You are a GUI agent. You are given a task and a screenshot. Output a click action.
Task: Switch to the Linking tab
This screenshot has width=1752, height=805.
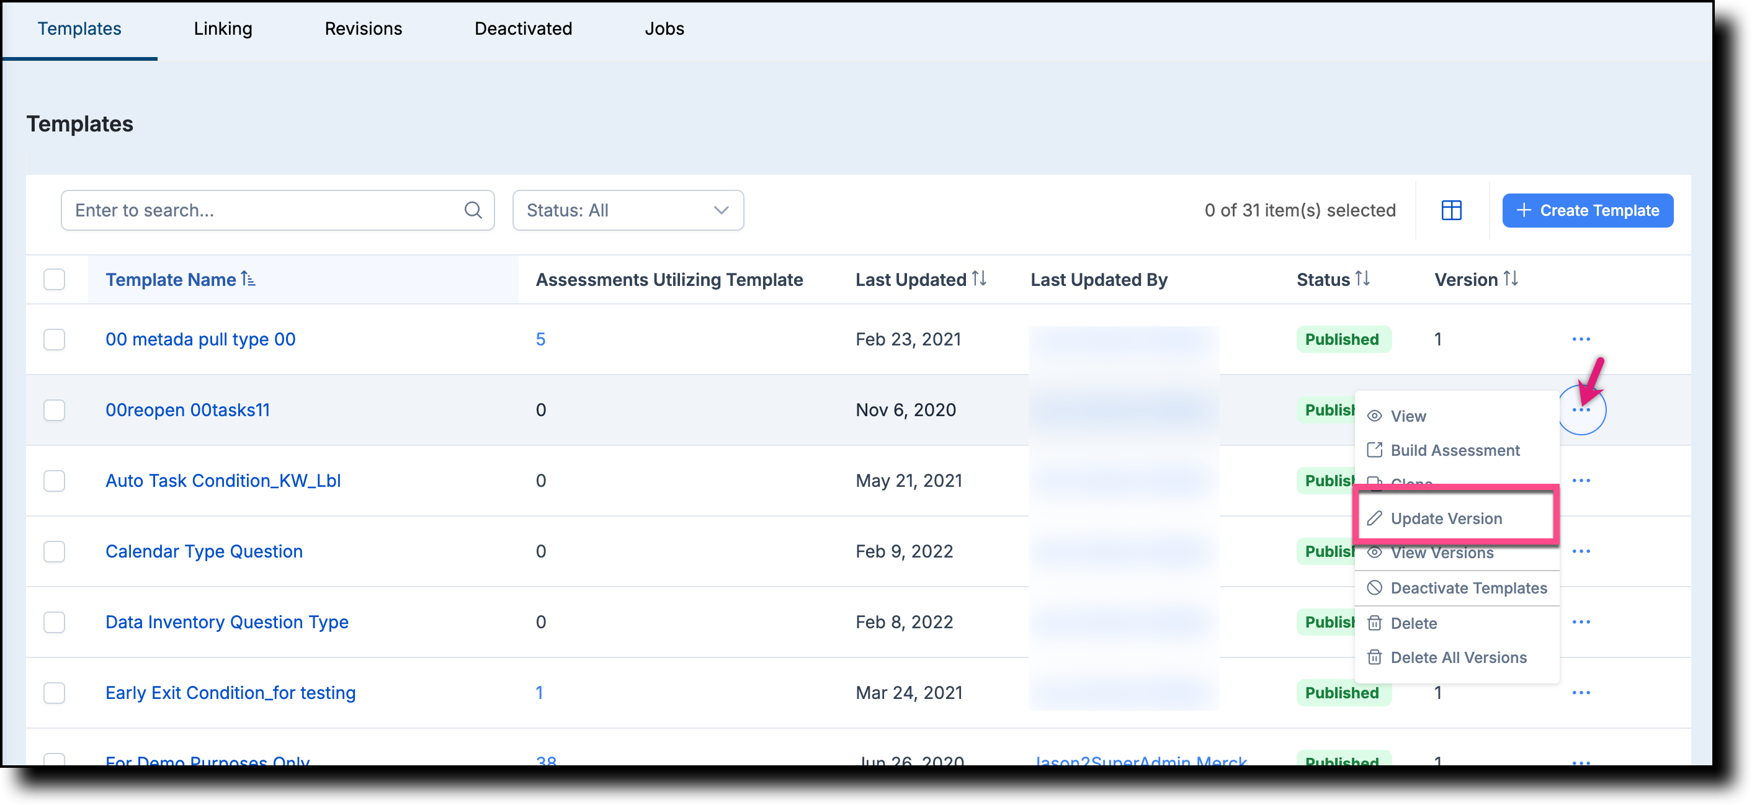223,29
